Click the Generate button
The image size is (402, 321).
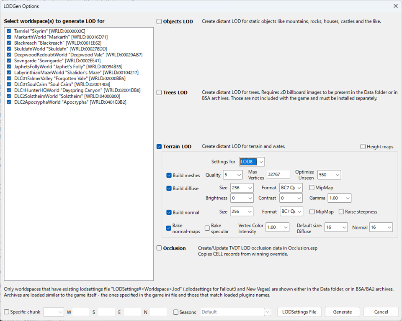(x=343, y=312)
